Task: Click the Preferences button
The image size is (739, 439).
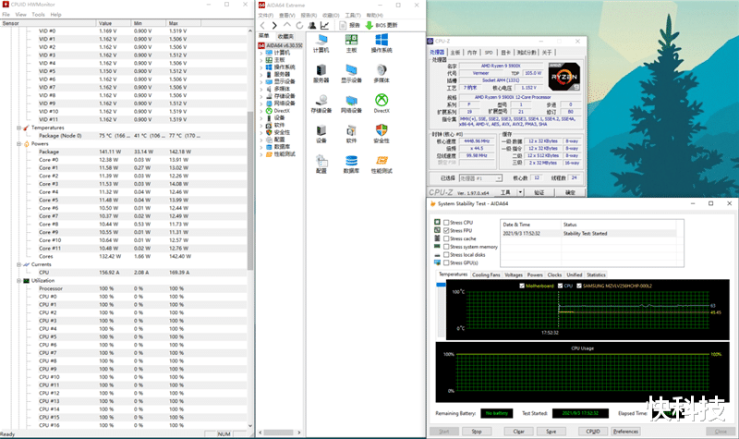Action: tap(625, 431)
